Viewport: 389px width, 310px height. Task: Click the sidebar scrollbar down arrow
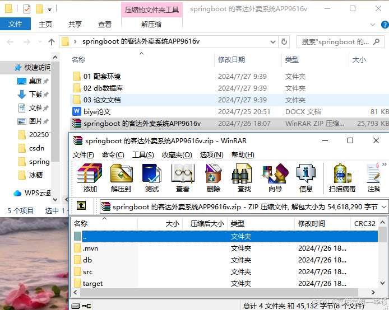pos(55,199)
